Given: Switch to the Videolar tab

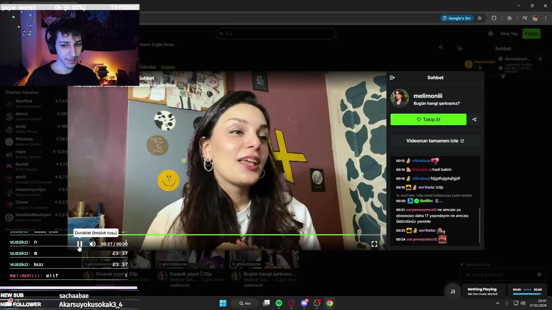Looking at the screenshot, I should [x=148, y=67].
